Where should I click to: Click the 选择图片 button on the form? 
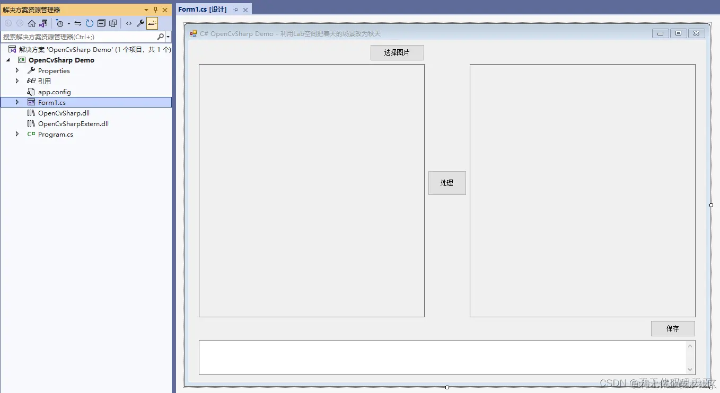click(397, 53)
